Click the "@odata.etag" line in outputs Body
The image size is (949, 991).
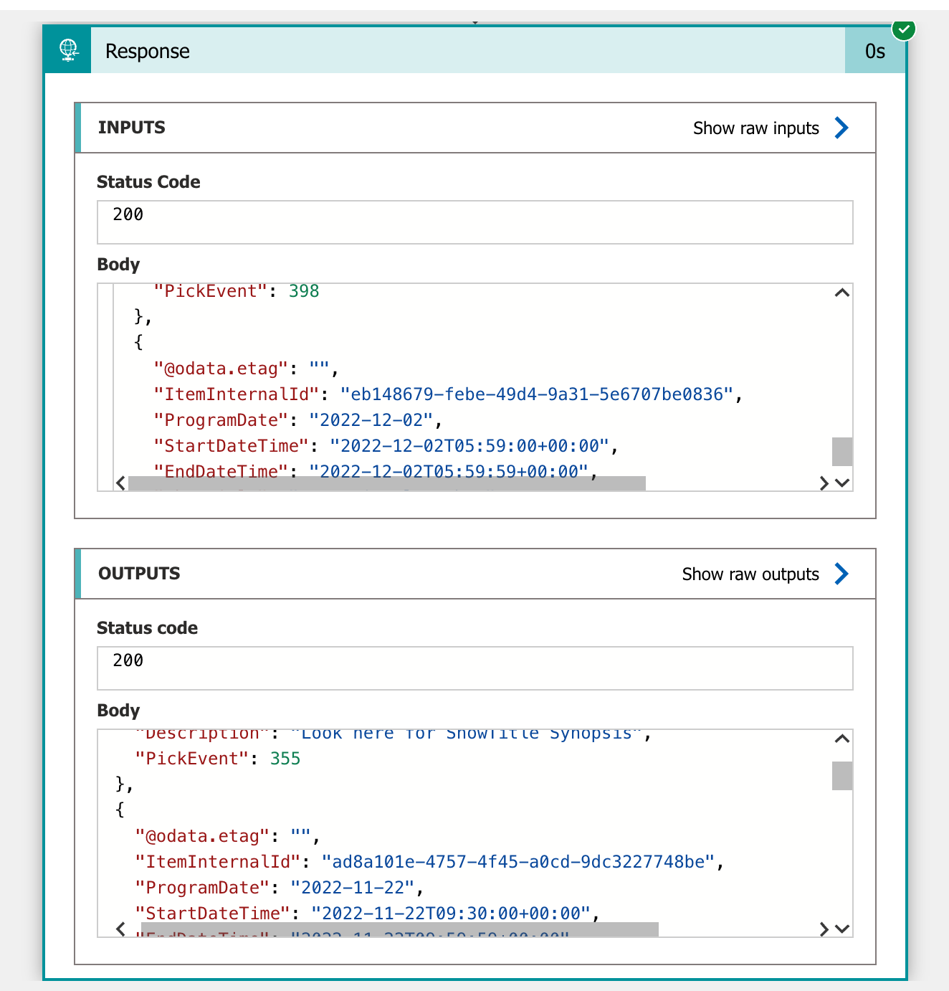click(x=227, y=836)
